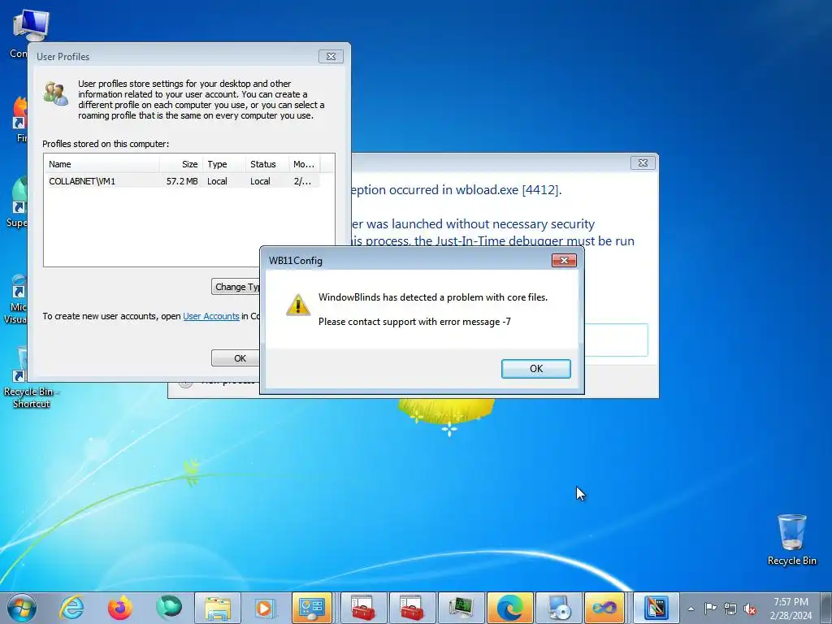
Task: Open the User Accounts link
Action: pyautogui.click(x=211, y=316)
